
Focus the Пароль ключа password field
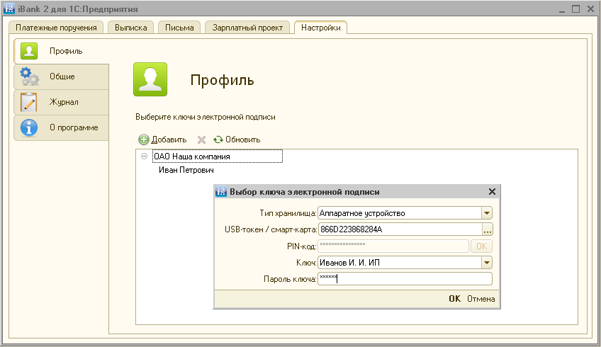click(x=404, y=279)
